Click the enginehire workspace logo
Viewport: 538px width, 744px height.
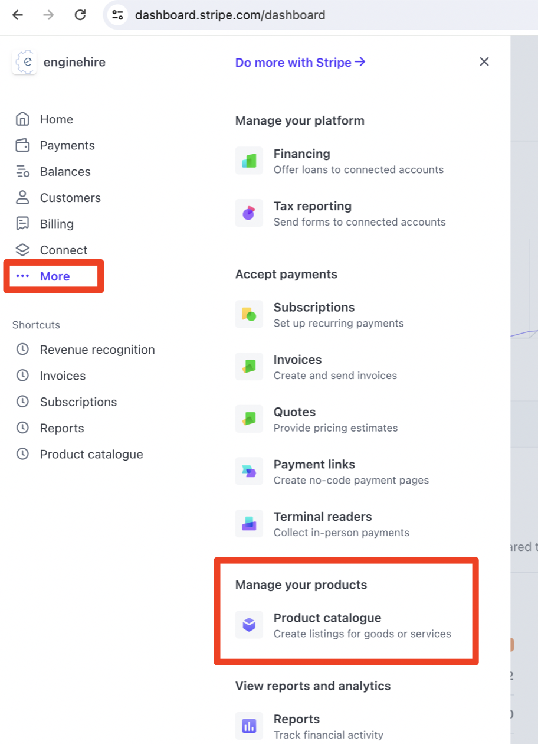(24, 61)
